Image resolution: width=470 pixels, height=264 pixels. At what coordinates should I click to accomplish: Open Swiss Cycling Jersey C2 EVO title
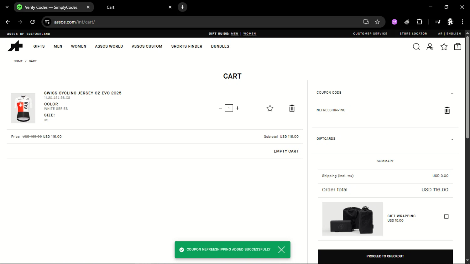pos(83,93)
